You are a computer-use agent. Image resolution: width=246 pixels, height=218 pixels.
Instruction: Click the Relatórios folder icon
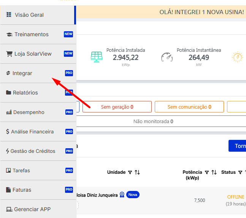(9, 93)
